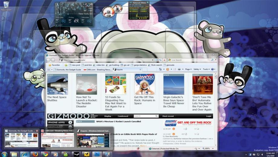
Task: Click the IE Back button
Action: click(x=48, y=60)
